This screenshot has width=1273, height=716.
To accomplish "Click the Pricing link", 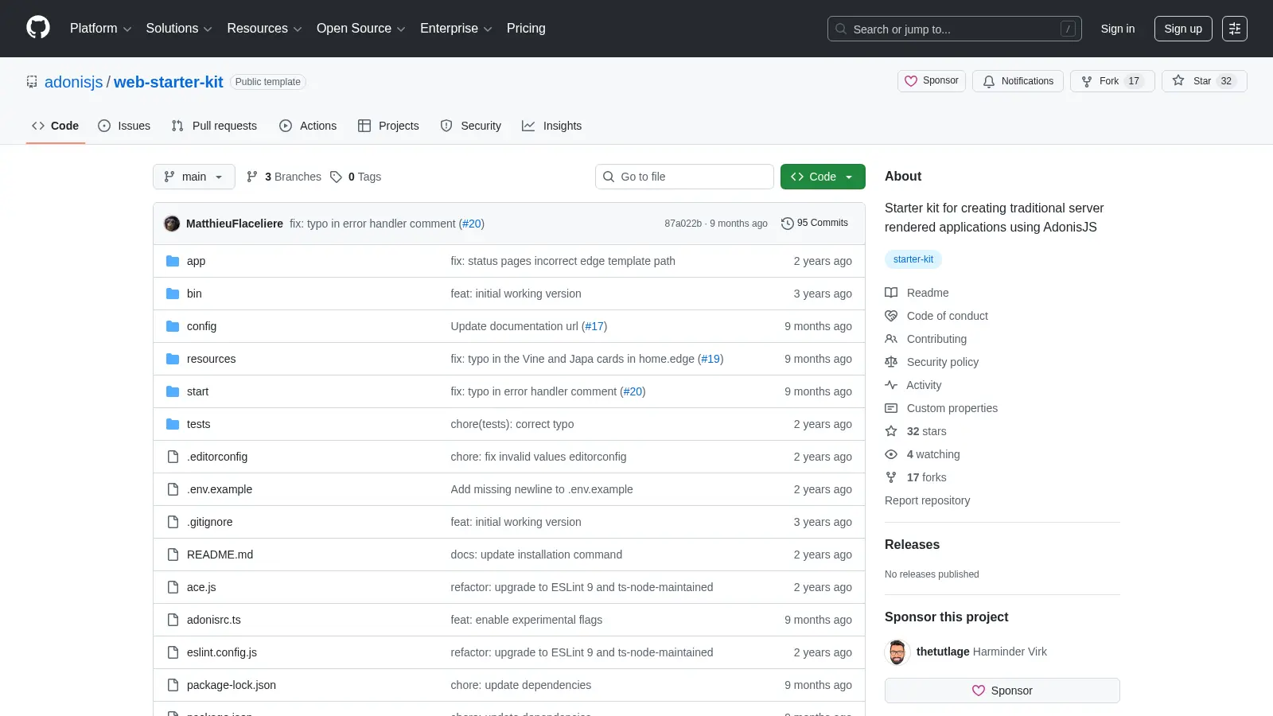I will [526, 28].
